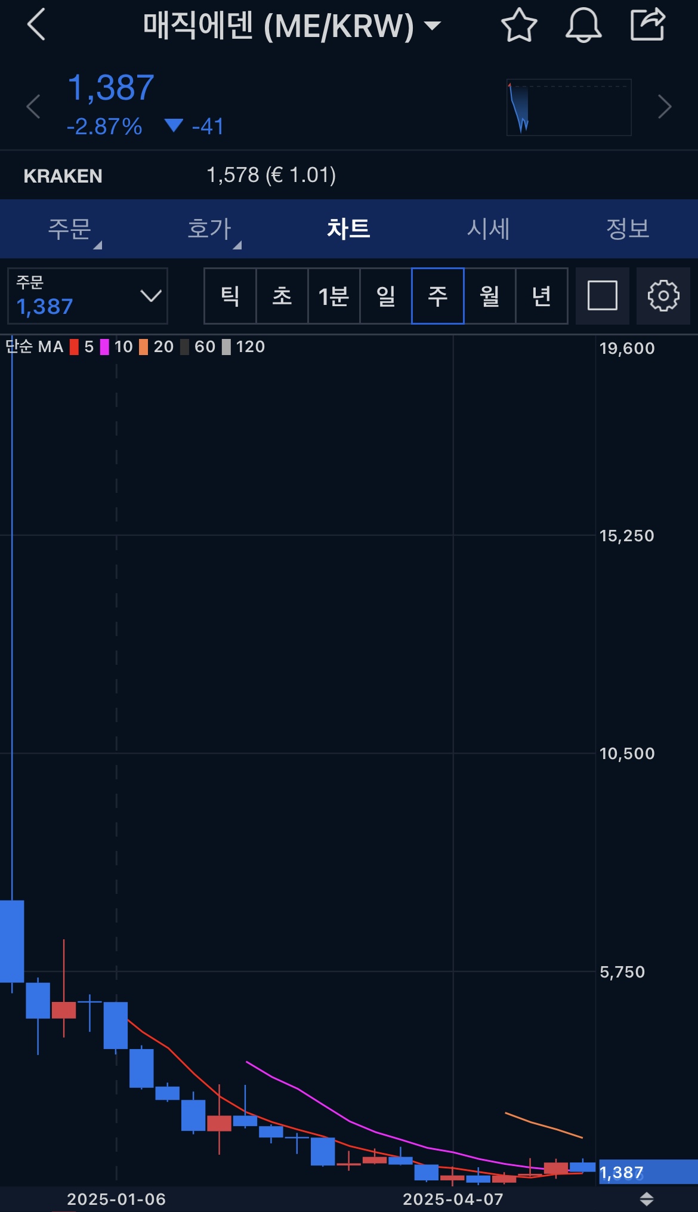The height and width of the screenshot is (1212, 698).
Task: Tap the 15,250 axis label
Action: tap(627, 536)
